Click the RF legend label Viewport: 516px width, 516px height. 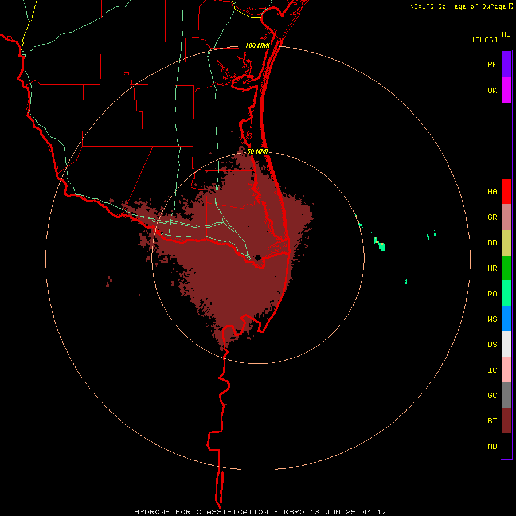492,65
